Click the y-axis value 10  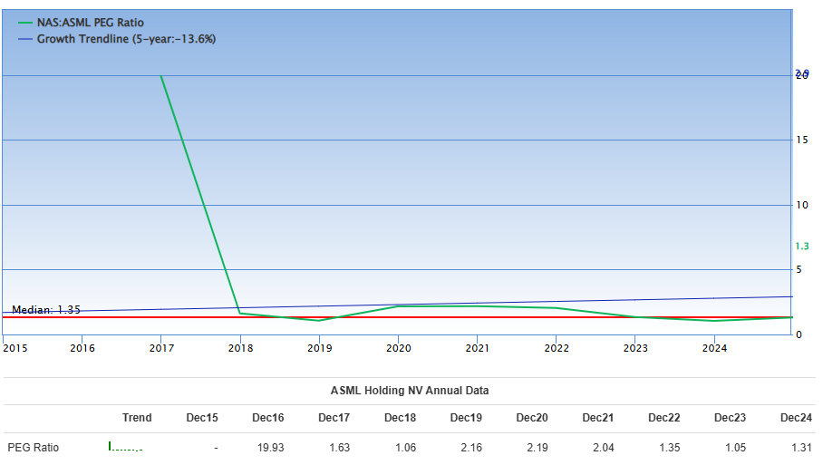click(802, 205)
